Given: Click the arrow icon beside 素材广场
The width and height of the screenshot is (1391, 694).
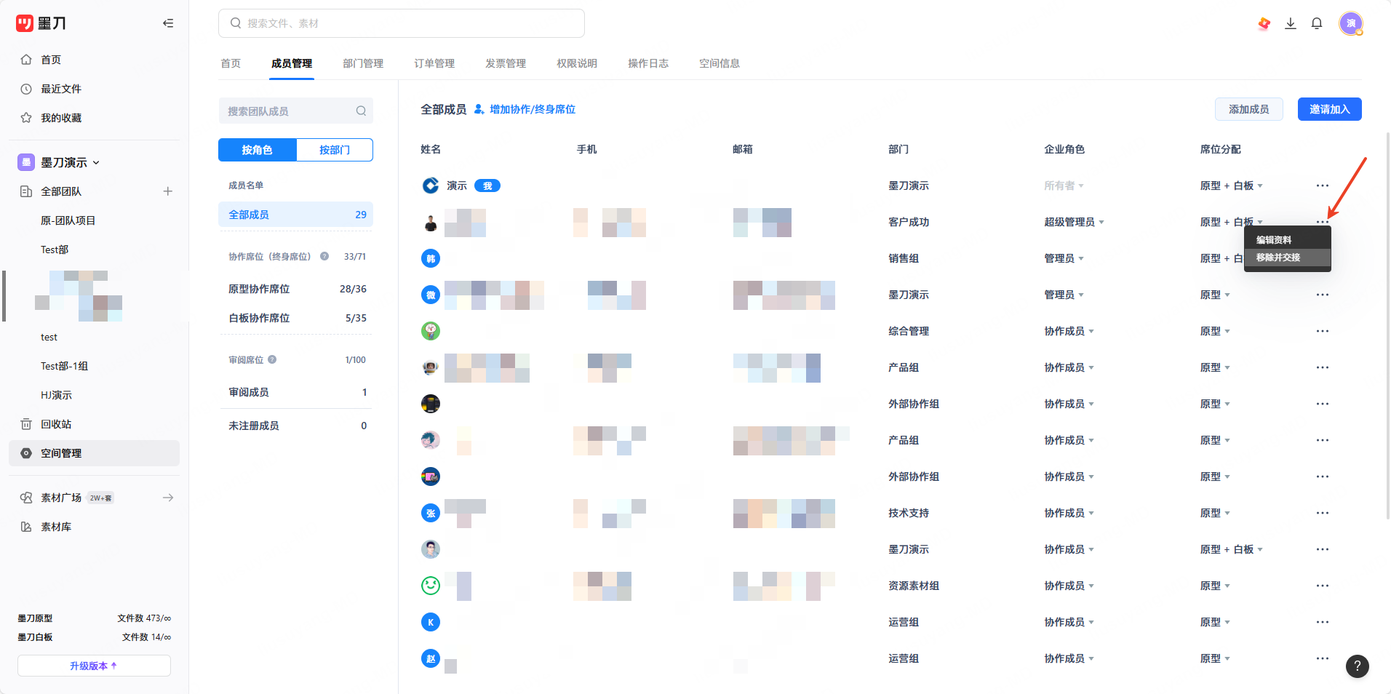Looking at the screenshot, I should tap(168, 498).
